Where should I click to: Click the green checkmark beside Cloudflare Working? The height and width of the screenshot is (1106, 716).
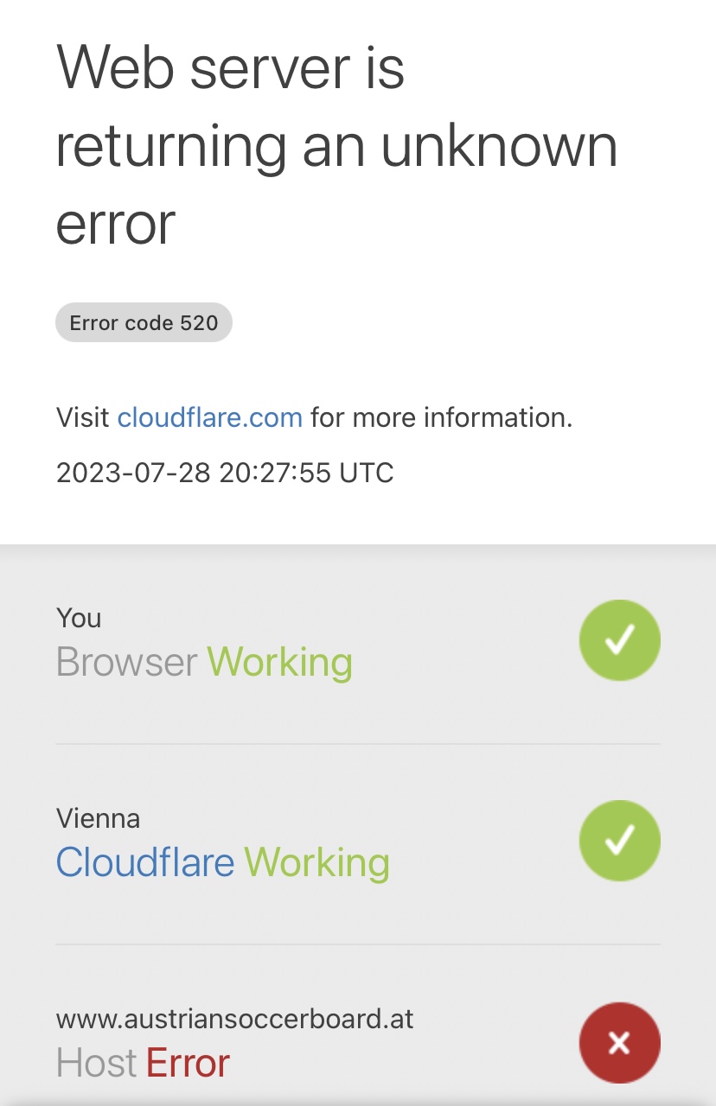coord(619,841)
